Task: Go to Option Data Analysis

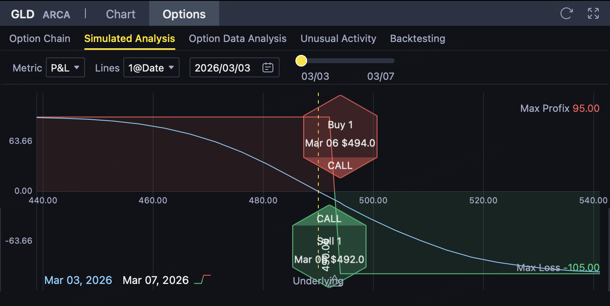Action: click(237, 39)
